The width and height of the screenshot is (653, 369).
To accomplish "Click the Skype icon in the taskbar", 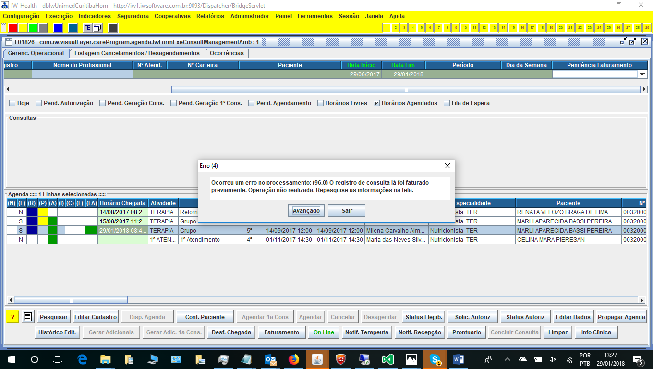I will (435, 359).
